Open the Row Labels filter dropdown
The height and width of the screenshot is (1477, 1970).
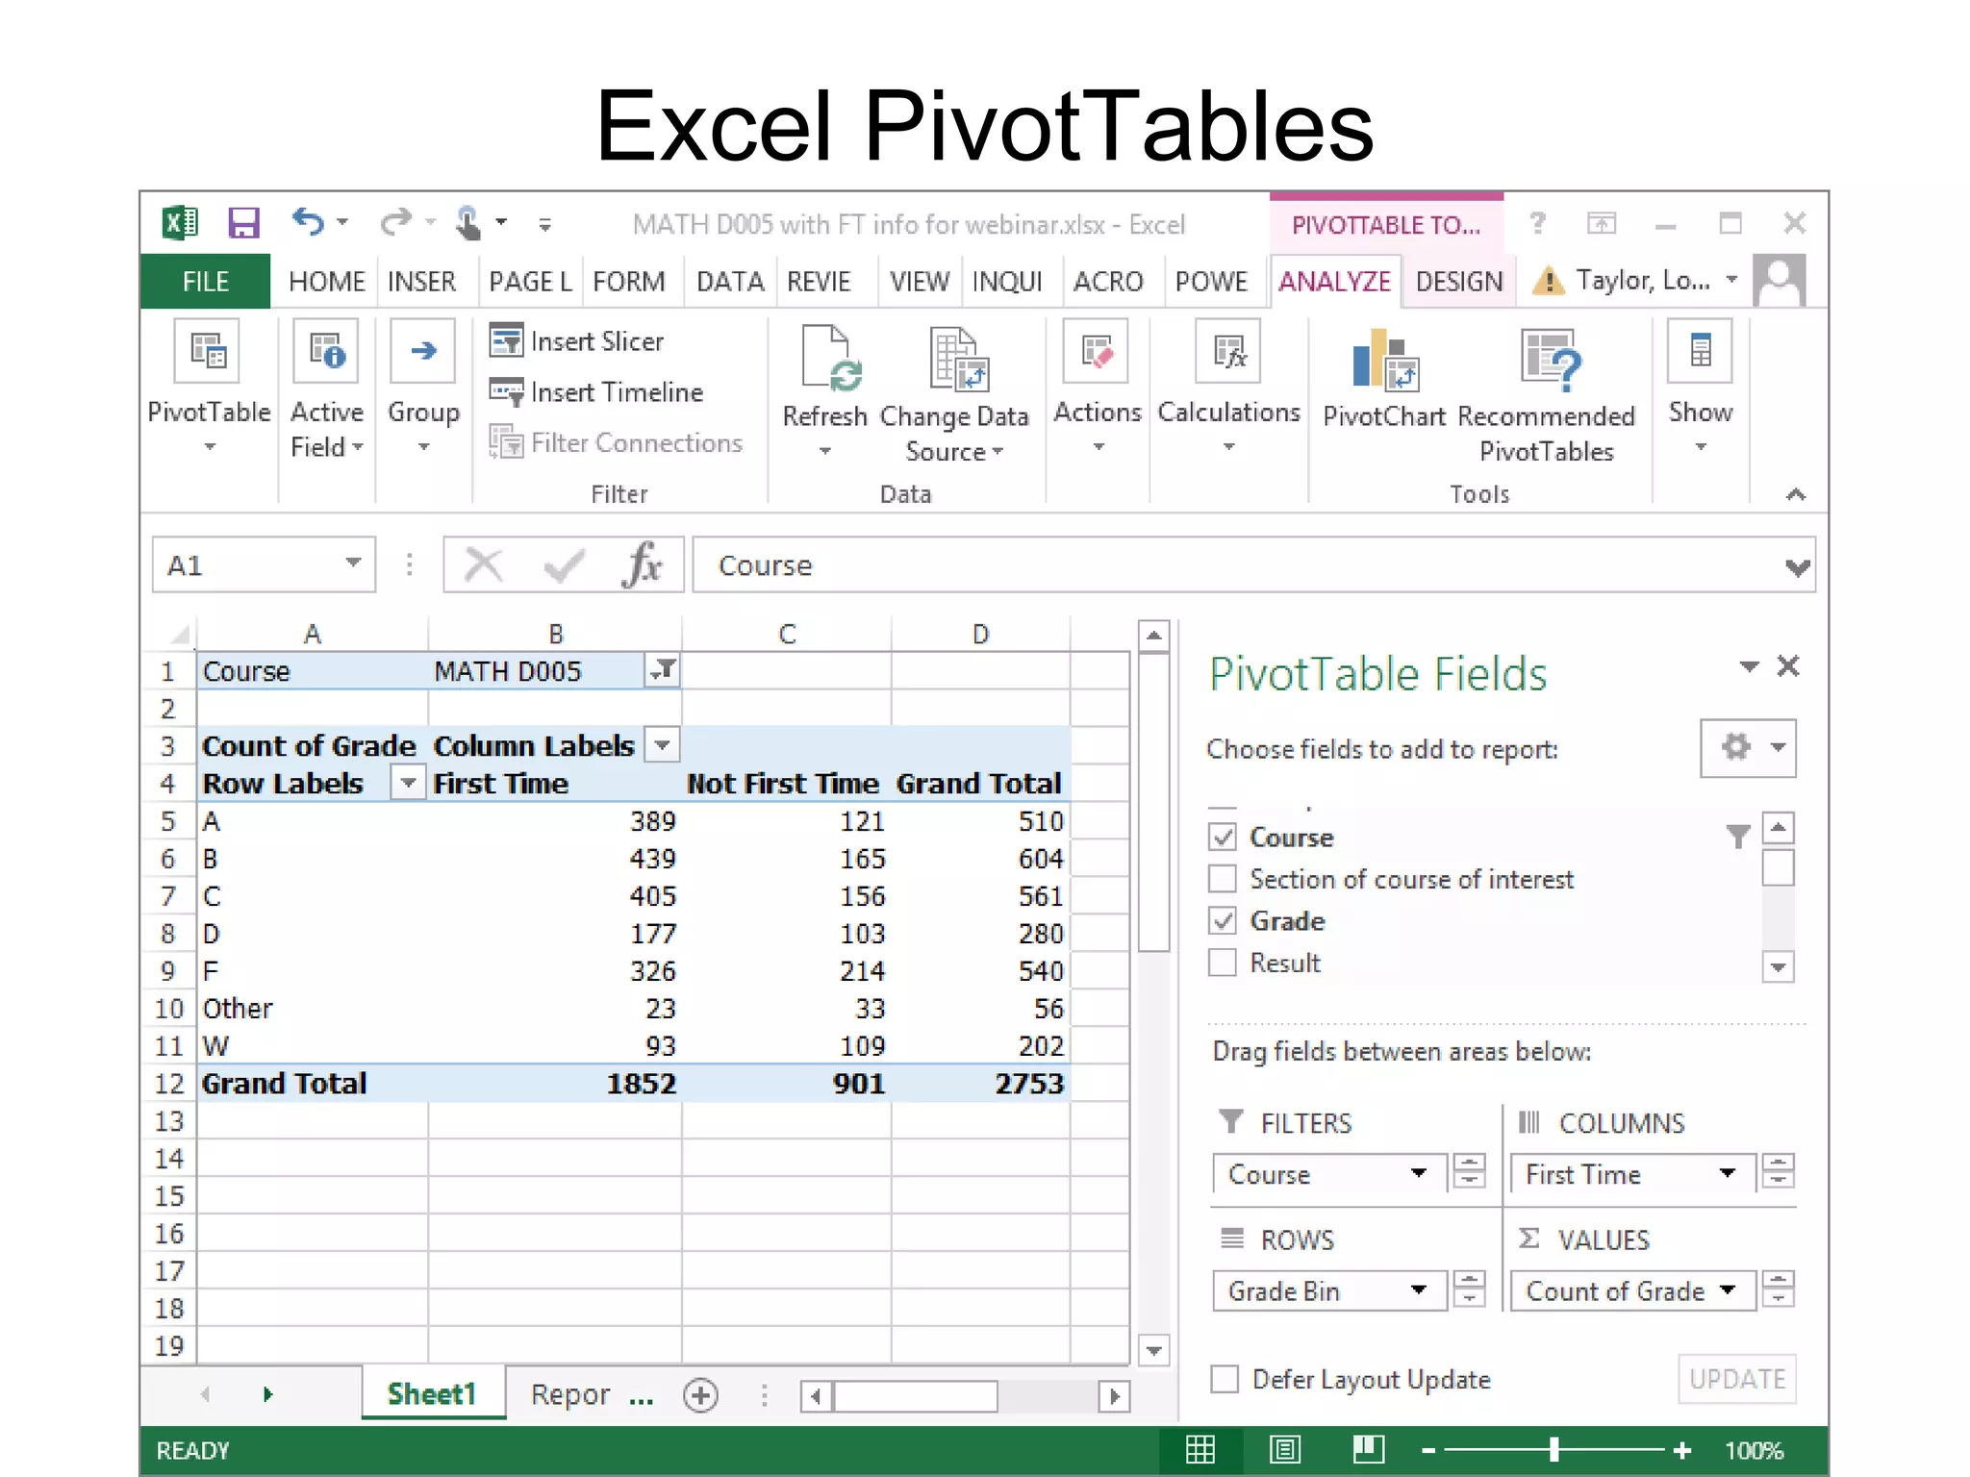(408, 783)
